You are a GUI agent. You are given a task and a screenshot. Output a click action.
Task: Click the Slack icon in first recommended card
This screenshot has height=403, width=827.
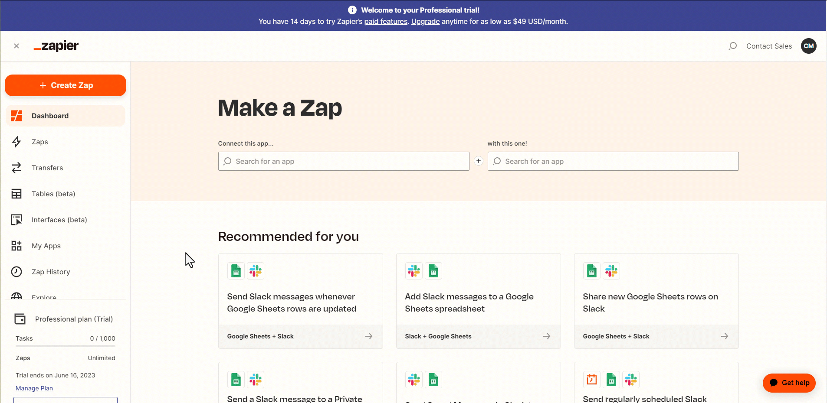click(256, 271)
